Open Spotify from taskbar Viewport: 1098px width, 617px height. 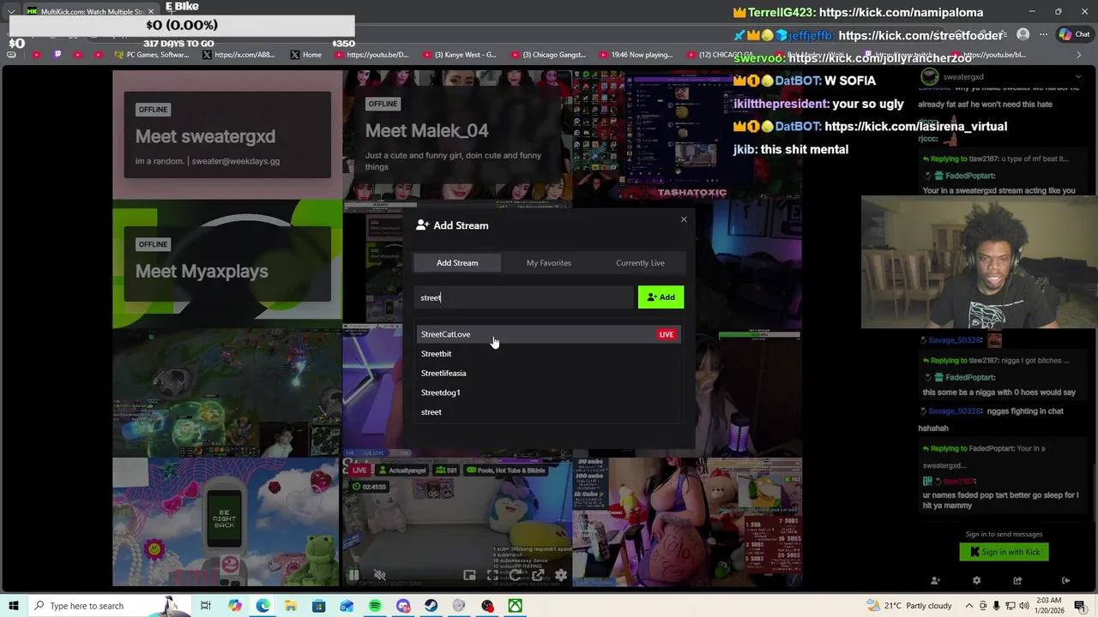[x=375, y=606]
